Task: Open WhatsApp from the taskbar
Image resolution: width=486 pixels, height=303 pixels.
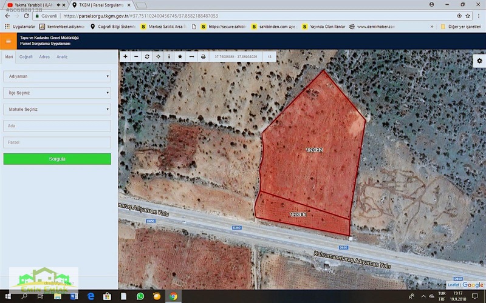Action: pos(140,296)
